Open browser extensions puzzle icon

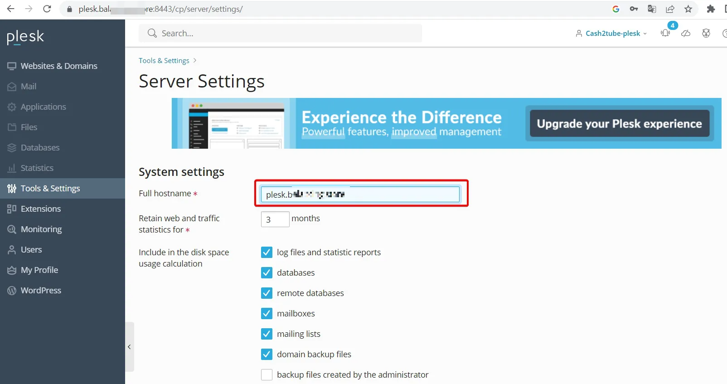[x=711, y=9]
